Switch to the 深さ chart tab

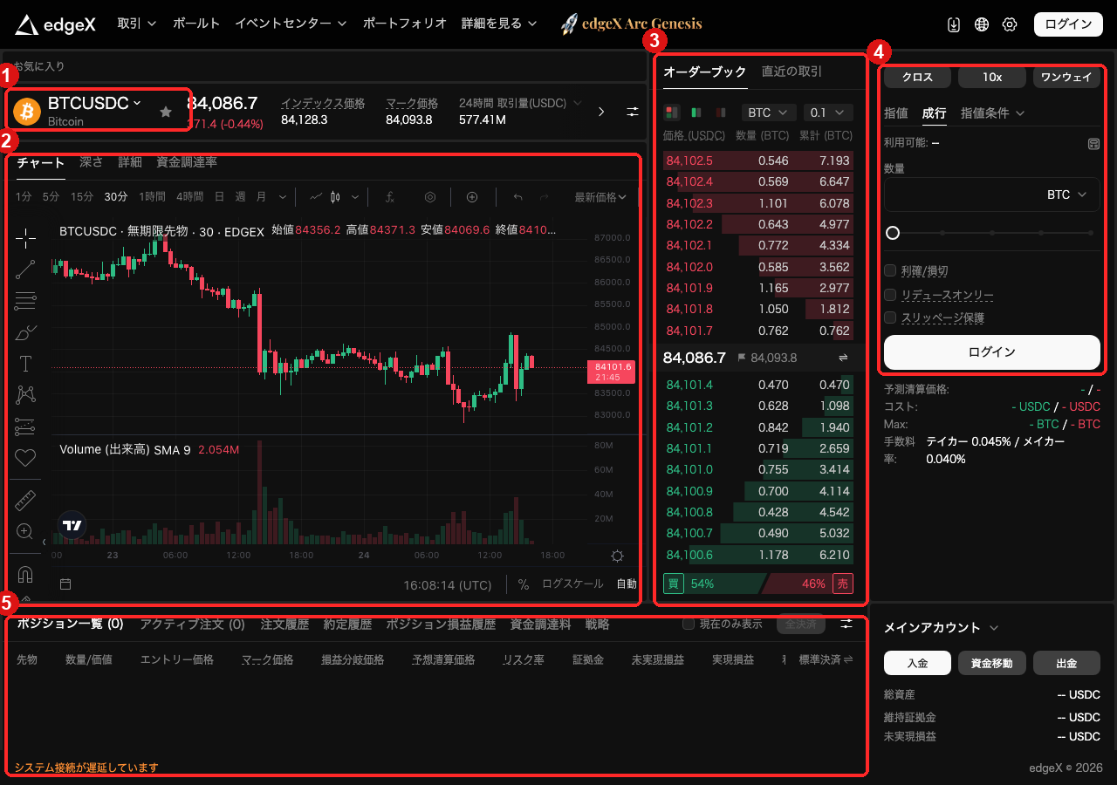(x=92, y=162)
